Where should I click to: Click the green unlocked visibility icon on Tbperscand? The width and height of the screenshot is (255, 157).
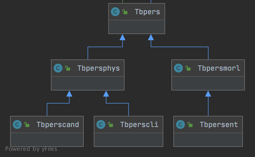pyautogui.click(x=27, y=125)
